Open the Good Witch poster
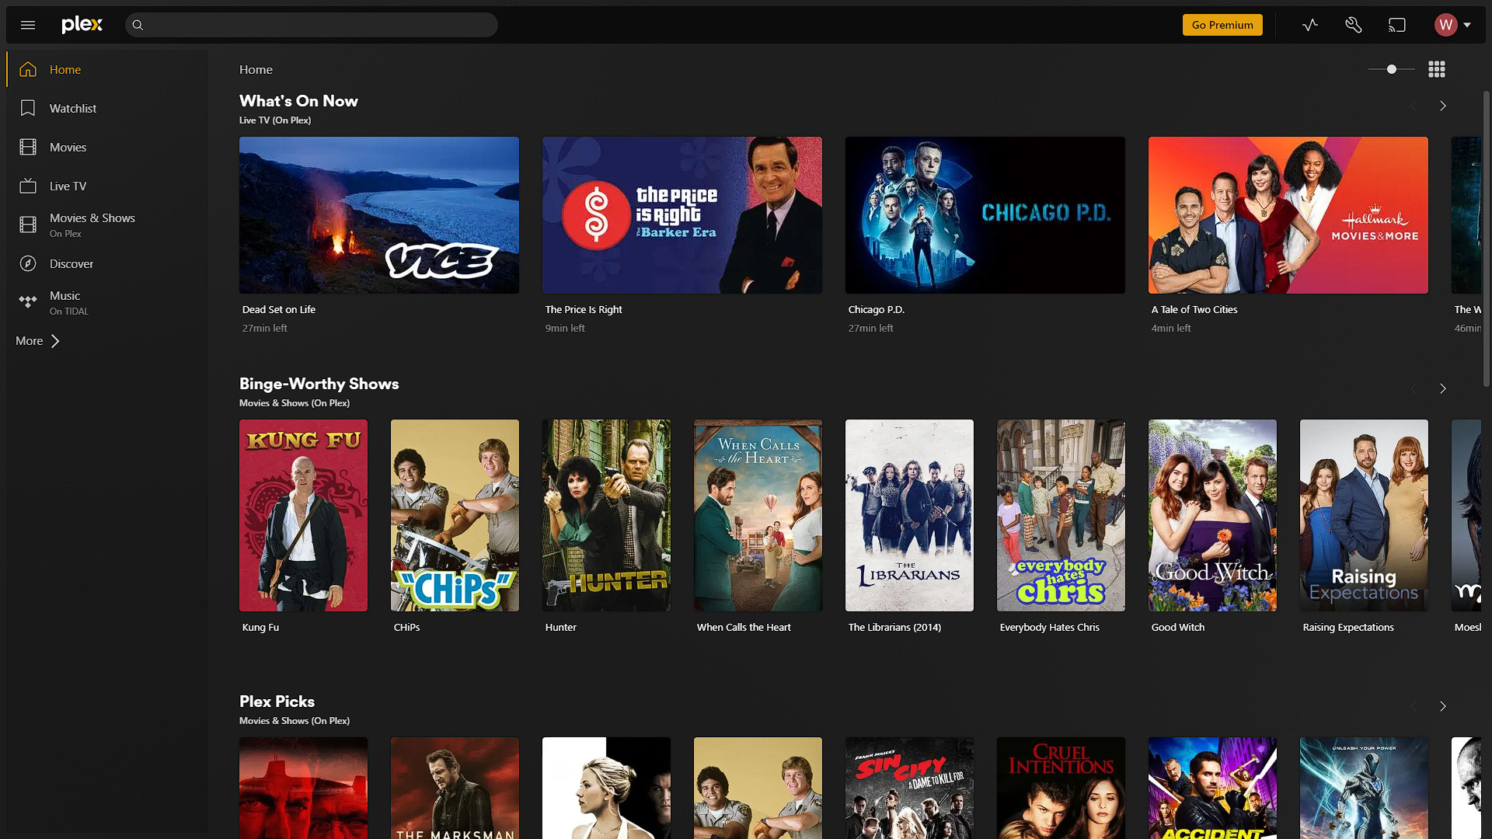Screen dimensions: 1492x839 click(1212, 515)
